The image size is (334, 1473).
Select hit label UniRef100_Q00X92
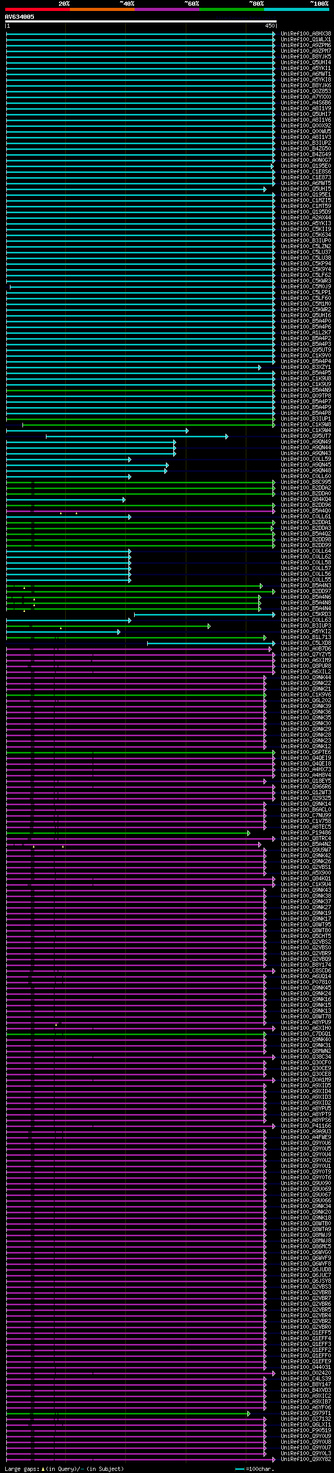[x=306, y=126]
